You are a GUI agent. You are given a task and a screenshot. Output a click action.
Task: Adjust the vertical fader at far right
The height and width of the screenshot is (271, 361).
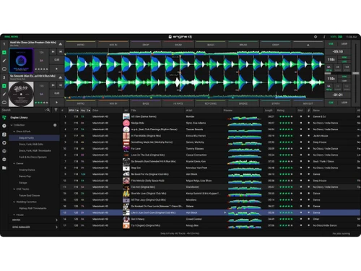click(x=356, y=73)
